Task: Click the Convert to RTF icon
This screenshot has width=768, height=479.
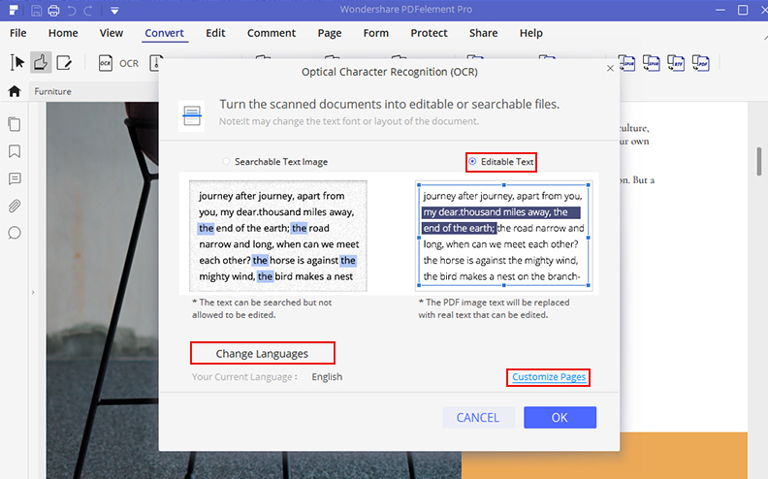Action: [678, 64]
